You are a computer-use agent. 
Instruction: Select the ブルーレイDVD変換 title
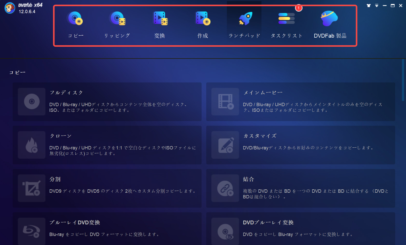(75, 222)
